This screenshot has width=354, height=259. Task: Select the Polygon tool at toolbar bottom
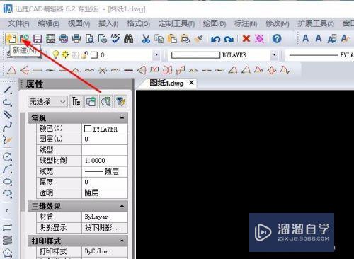pyautogui.click(x=7, y=253)
